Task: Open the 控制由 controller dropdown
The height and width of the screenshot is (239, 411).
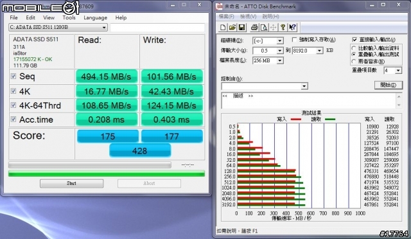Action: (304, 86)
